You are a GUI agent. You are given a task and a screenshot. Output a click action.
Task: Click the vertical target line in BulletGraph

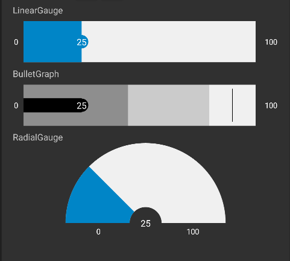coord(233,105)
